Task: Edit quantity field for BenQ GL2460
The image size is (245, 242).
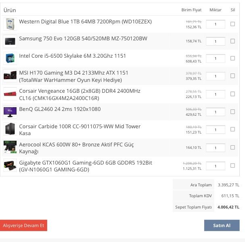Action: (x=216, y=112)
